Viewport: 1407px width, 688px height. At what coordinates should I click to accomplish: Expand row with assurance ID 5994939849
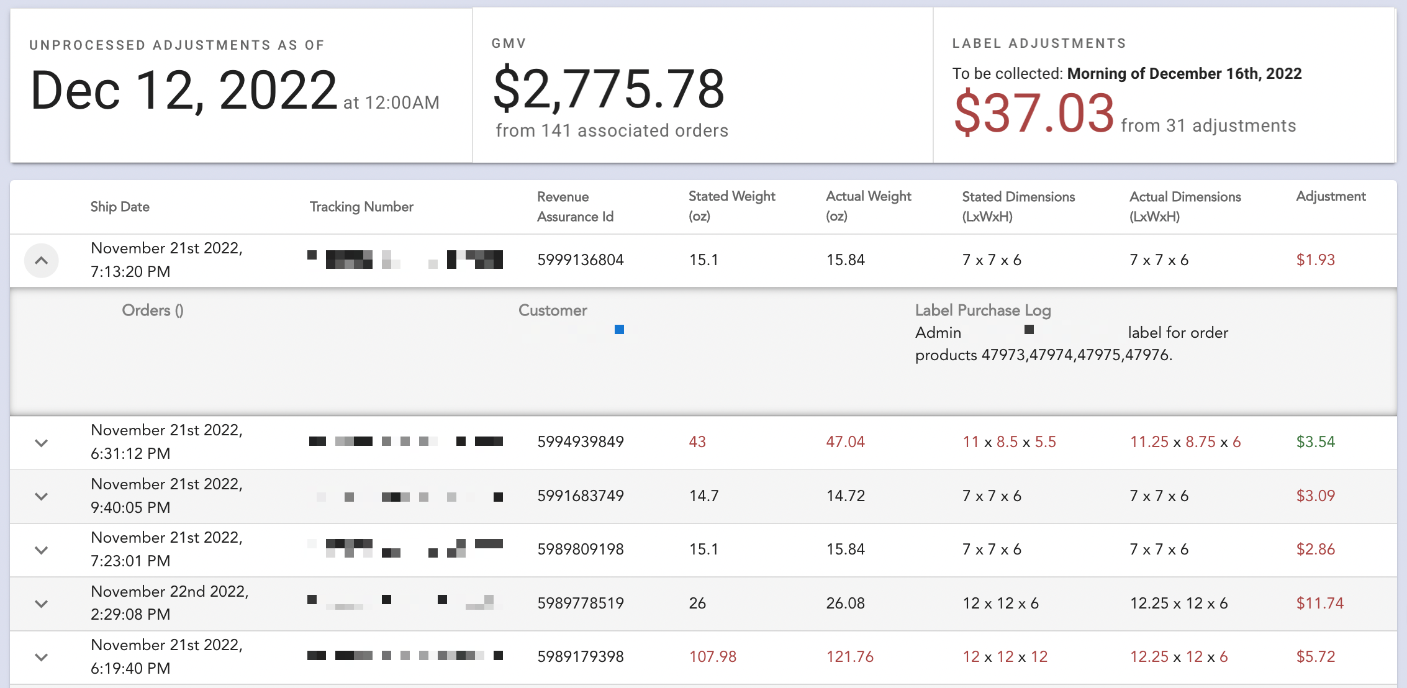point(41,443)
